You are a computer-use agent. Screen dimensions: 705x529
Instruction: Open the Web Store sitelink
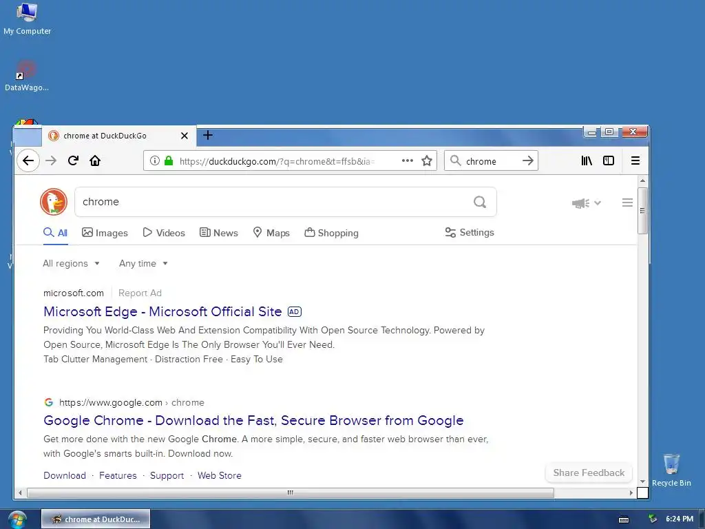pos(220,475)
